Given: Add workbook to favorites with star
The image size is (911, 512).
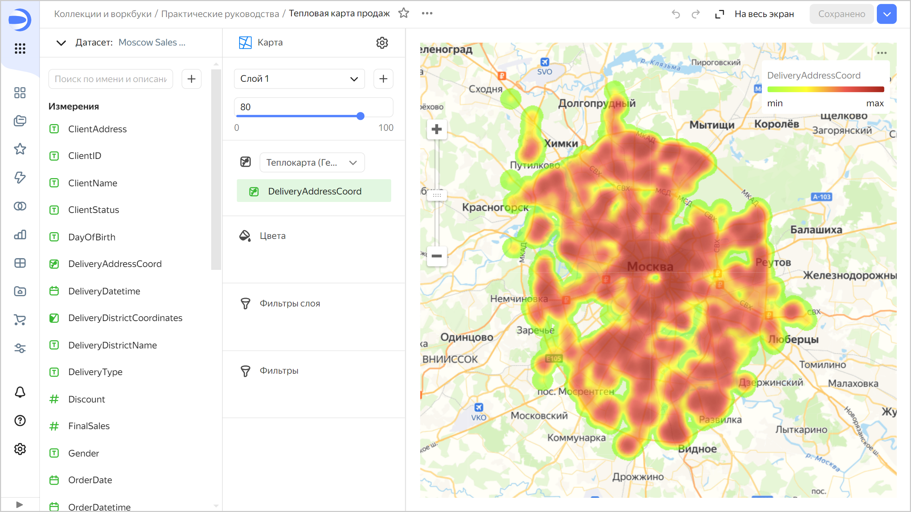Looking at the screenshot, I should coord(404,13).
